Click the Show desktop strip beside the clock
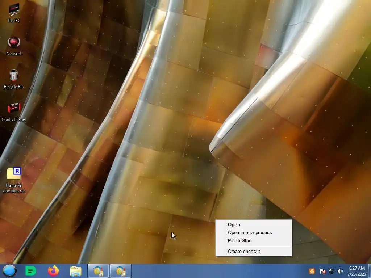The height and width of the screenshot is (278, 371). click(x=370, y=271)
